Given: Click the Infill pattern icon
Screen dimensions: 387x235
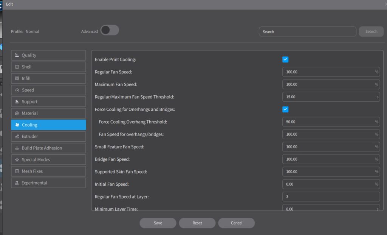Looking at the screenshot, I should click(x=17, y=78).
